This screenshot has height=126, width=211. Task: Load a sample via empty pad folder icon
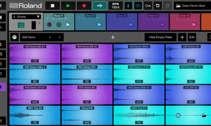(x=204, y=115)
